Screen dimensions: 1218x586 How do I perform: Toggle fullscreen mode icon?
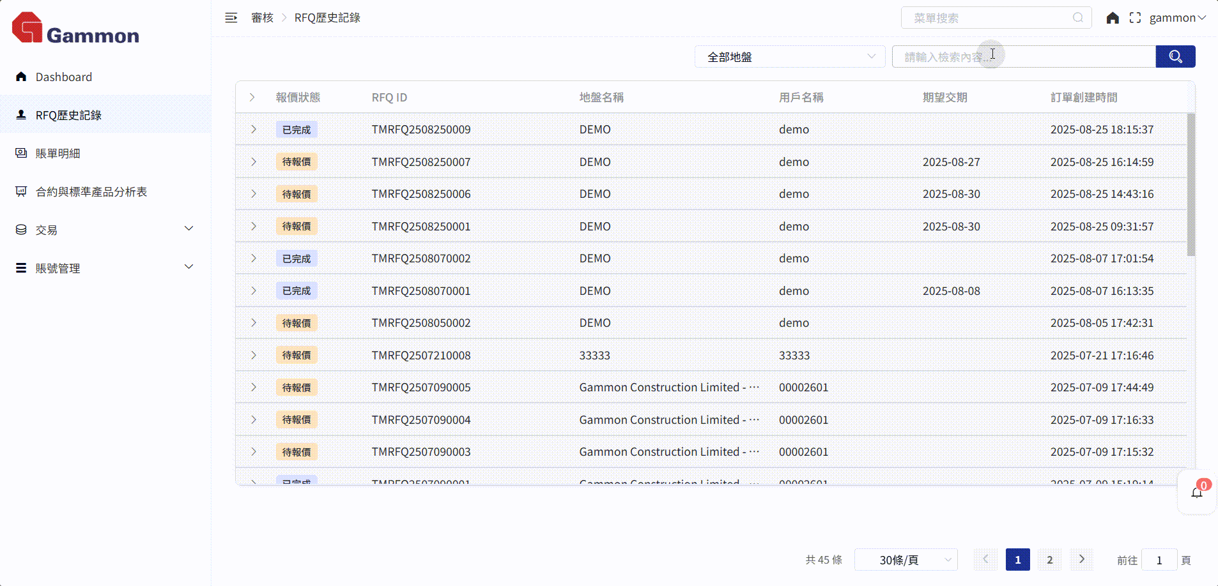(1135, 18)
